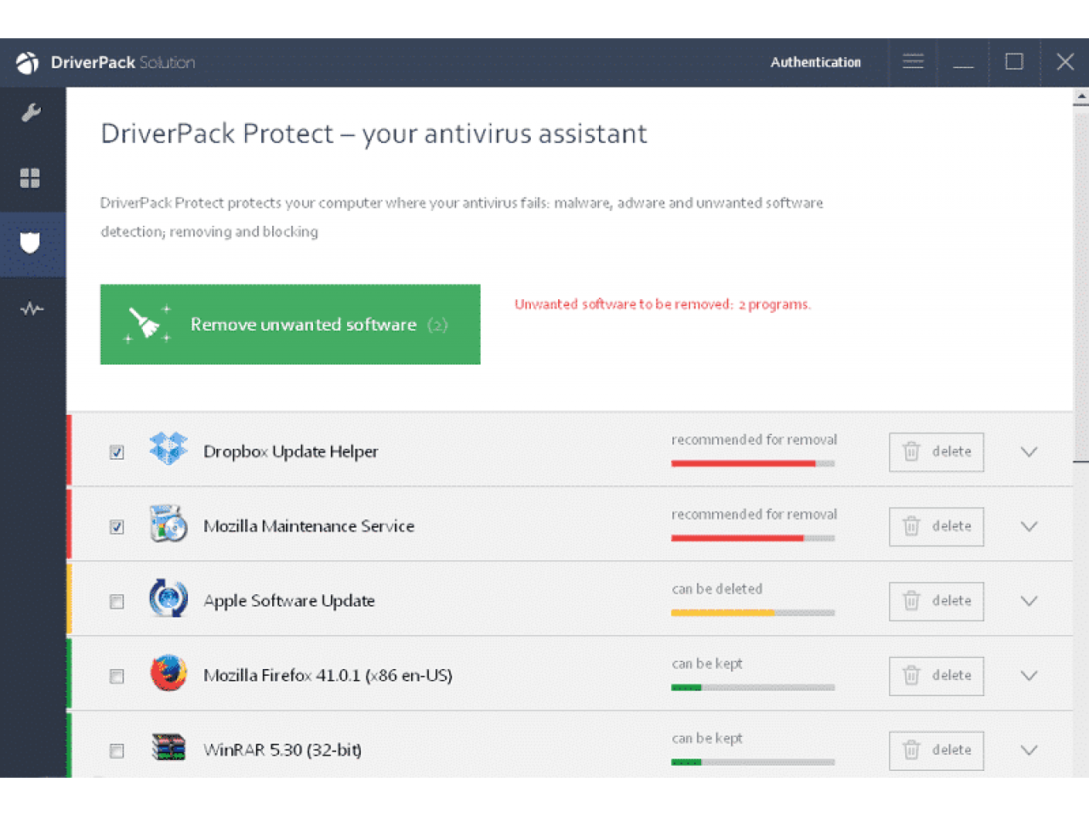Click the DriverPack Solution title text
1089x816 pixels.
click(x=123, y=62)
